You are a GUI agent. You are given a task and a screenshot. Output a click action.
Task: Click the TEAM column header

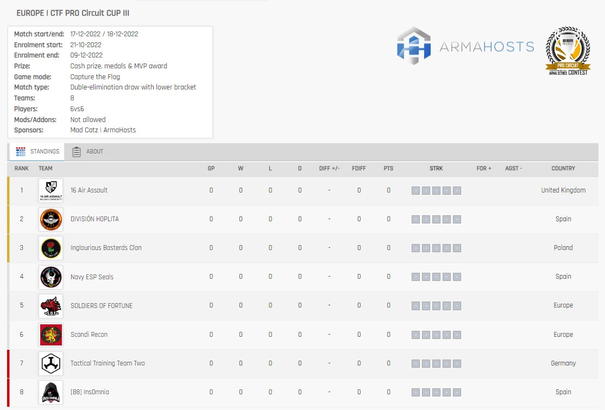pyautogui.click(x=46, y=168)
